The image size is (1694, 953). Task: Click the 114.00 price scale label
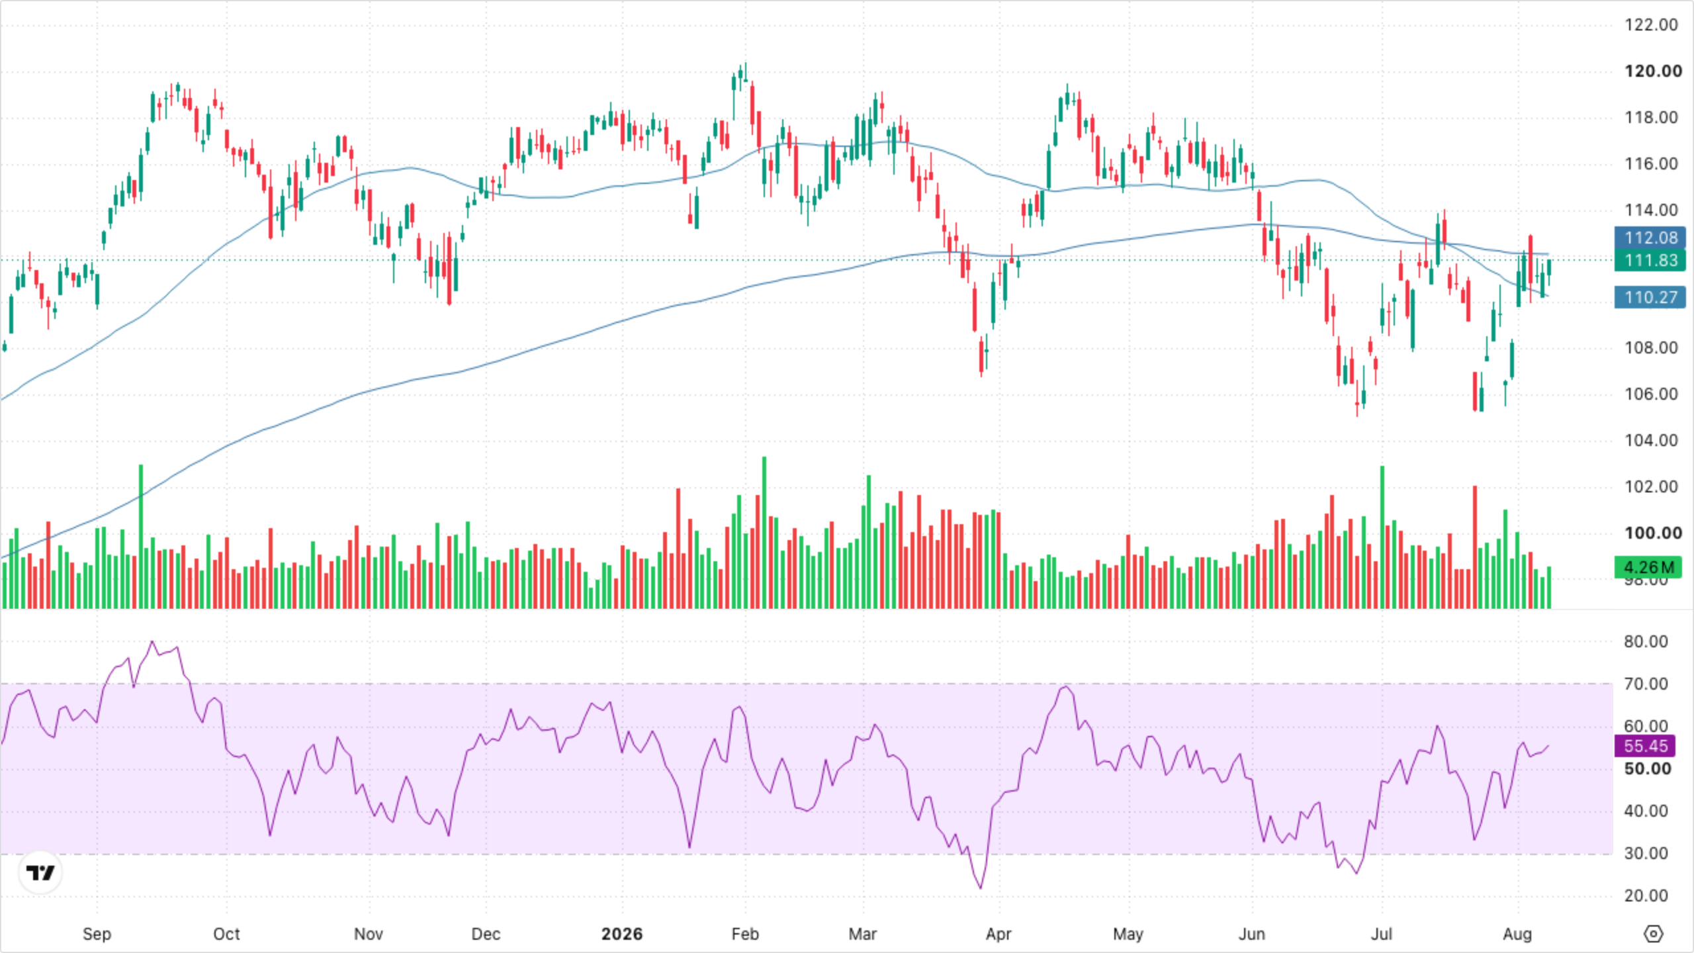tap(1652, 210)
